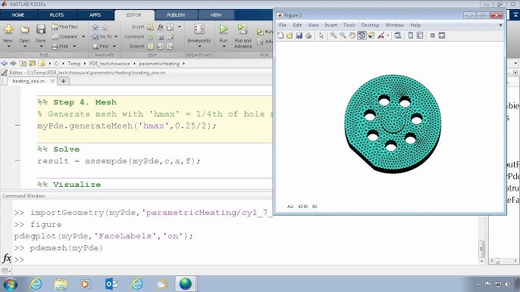Click the green Run button
Screen dimensions: 520x292
tap(224, 30)
